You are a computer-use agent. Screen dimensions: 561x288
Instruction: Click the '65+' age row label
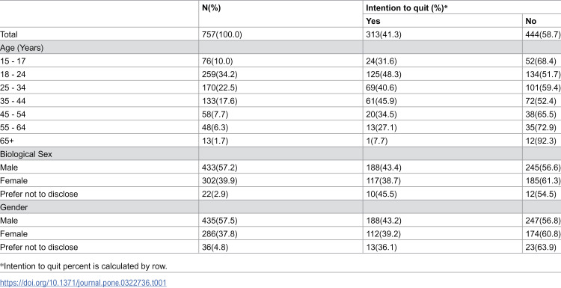point(7,141)
